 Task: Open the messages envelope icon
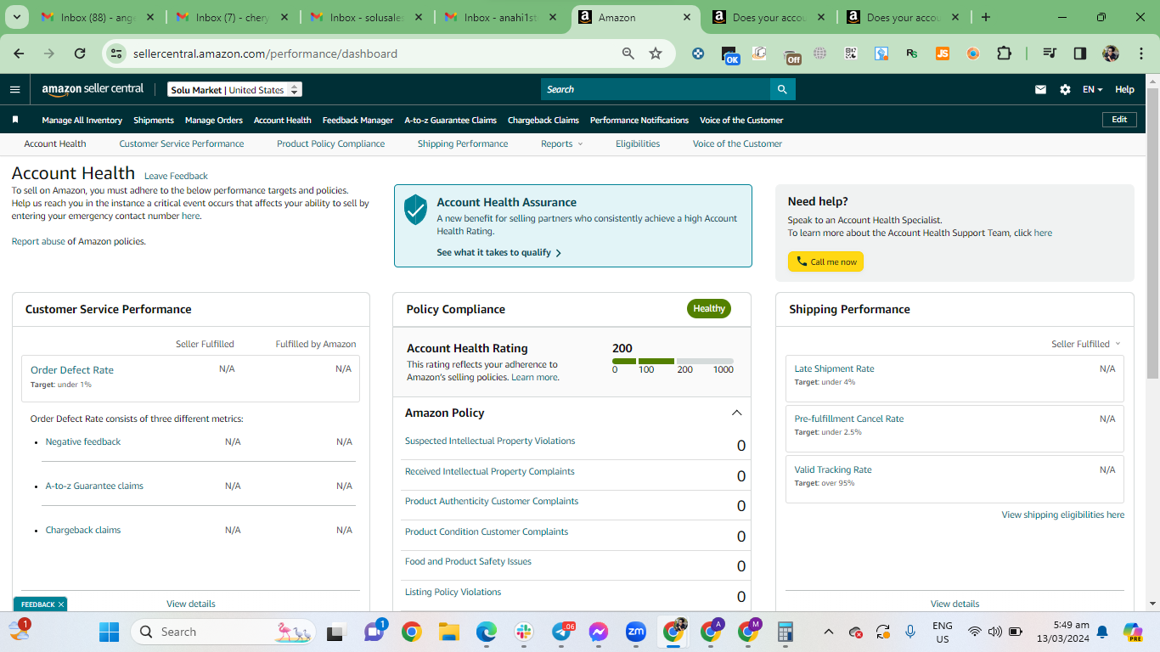point(1040,89)
